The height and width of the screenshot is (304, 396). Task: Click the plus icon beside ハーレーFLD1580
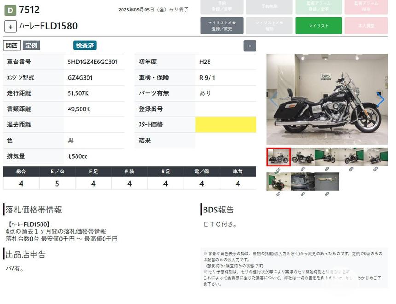10,26
